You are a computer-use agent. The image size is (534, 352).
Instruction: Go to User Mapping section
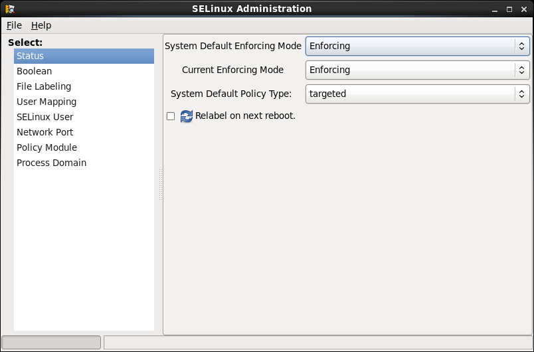(84, 102)
